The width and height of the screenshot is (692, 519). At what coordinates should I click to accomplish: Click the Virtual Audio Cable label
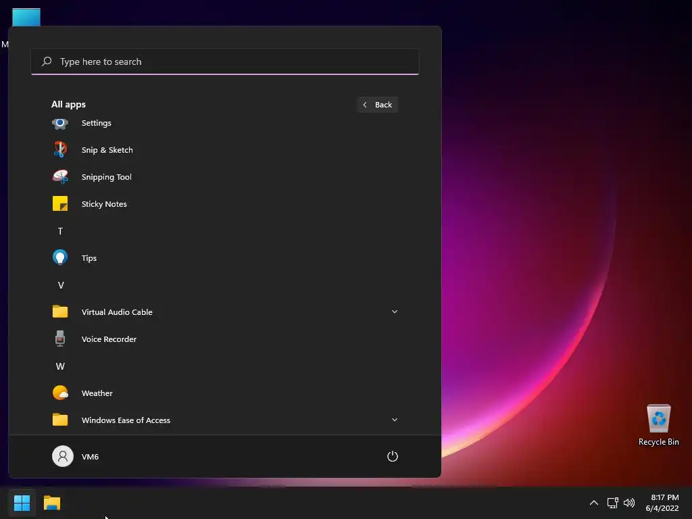coord(117,312)
